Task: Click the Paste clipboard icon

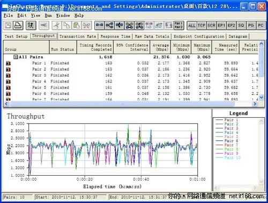Action: (77, 26)
